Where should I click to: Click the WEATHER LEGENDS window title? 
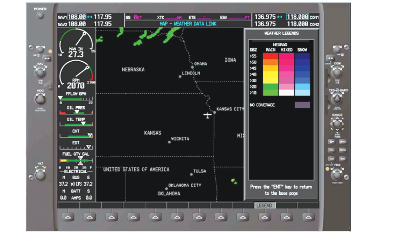281,33
